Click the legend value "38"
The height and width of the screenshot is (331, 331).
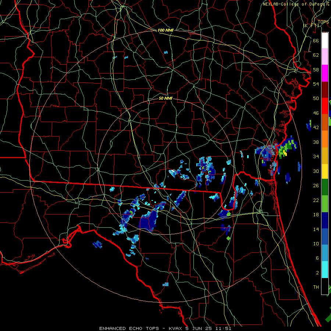[x=316, y=142]
